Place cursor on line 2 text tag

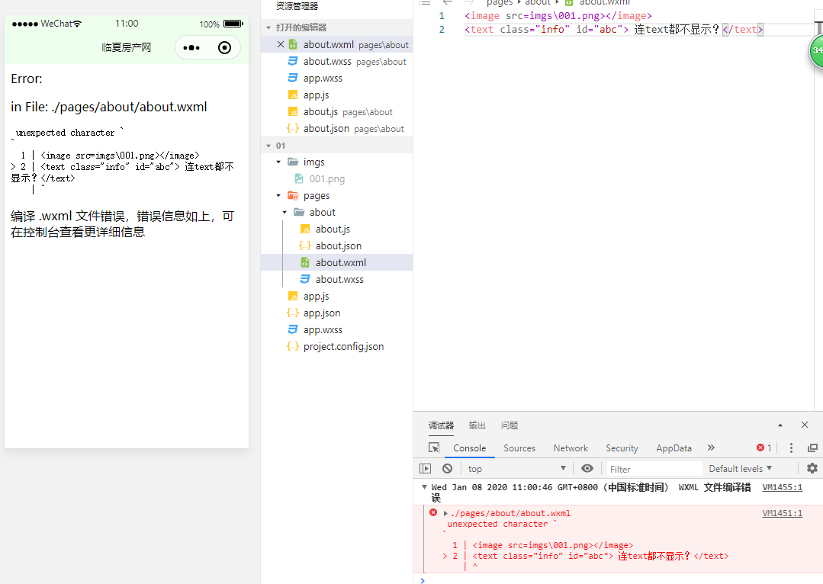pos(613,30)
